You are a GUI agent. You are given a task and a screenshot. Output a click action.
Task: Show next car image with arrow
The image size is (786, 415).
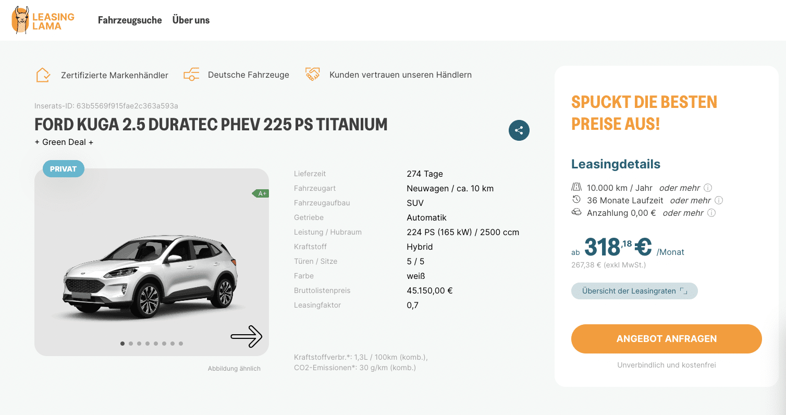(x=247, y=336)
